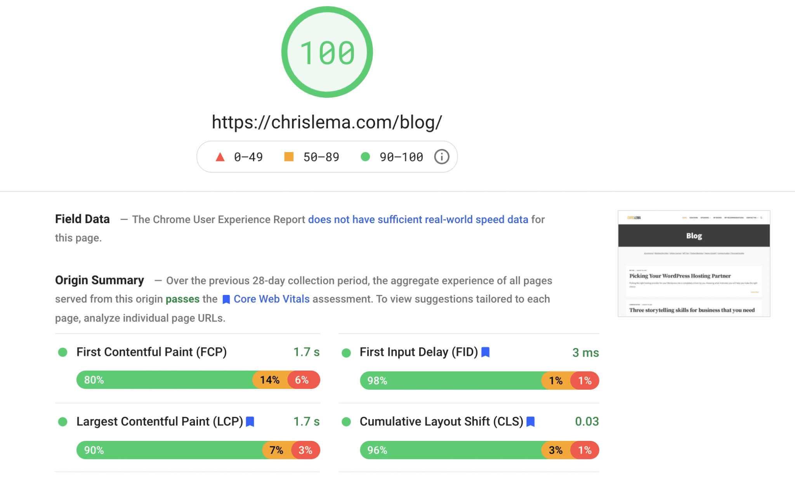Click the green dot beside First Contentful Paint

click(63, 352)
